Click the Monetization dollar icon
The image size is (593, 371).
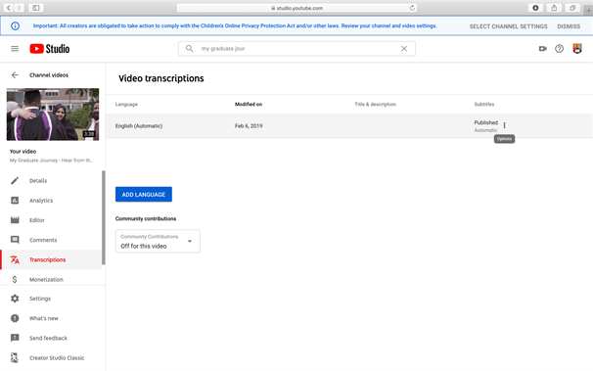click(15, 279)
